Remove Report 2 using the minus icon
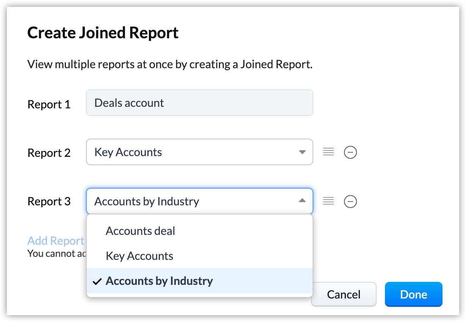This screenshot has width=466, height=322. [x=350, y=153]
